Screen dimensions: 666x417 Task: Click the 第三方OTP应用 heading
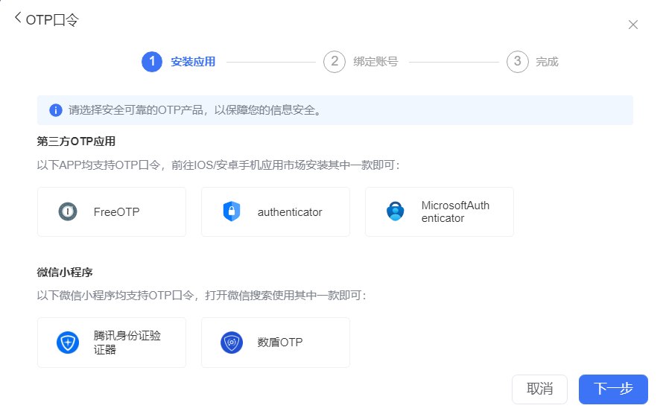76,141
